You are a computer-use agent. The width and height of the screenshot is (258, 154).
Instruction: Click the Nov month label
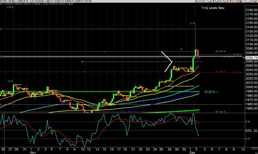coord(33,152)
